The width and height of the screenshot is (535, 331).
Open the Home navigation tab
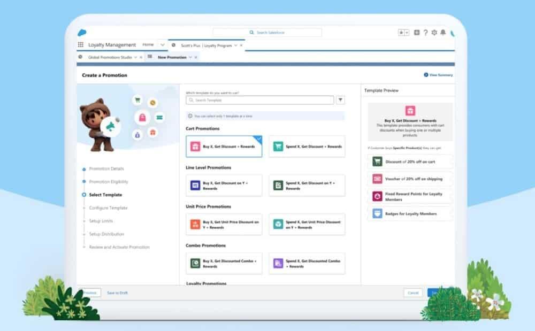click(x=148, y=45)
